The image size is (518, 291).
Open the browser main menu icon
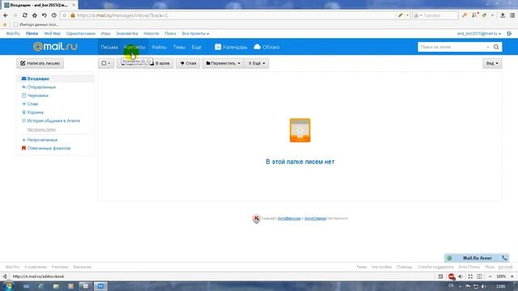512,15
